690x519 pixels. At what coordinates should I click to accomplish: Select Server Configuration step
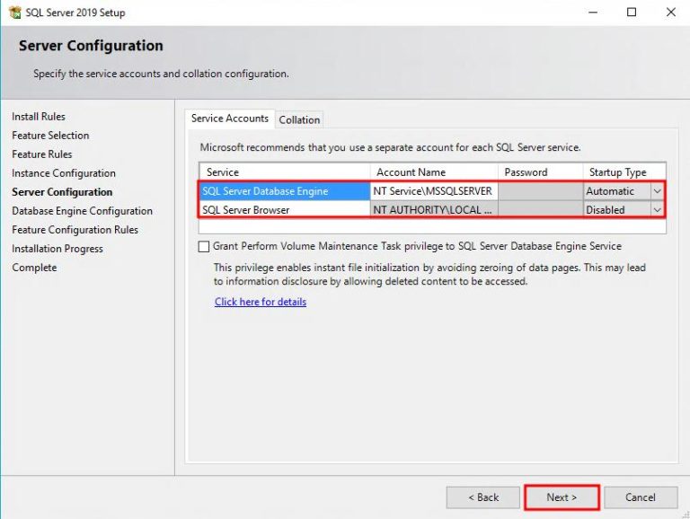[62, 192]
